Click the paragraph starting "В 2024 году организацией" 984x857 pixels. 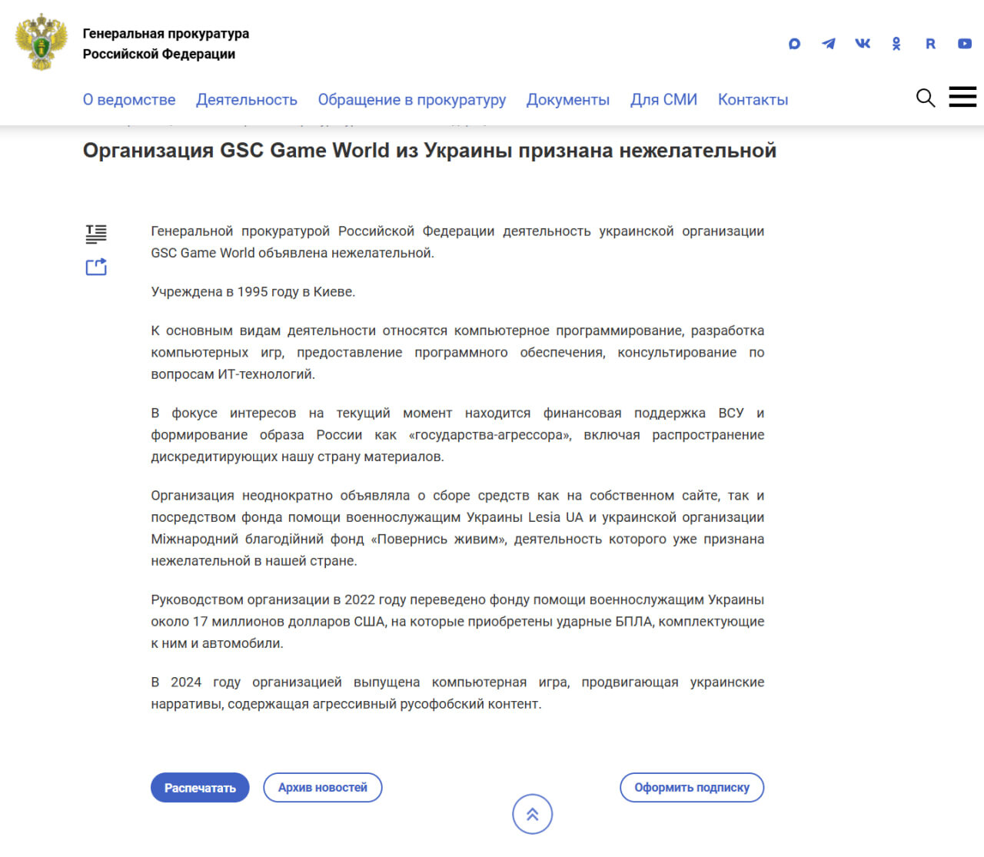tap(457, 693)
